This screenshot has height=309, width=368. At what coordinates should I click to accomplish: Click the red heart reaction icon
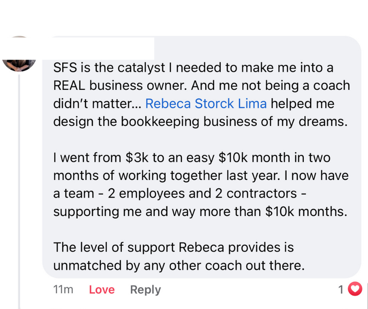[x=355, y=289]
